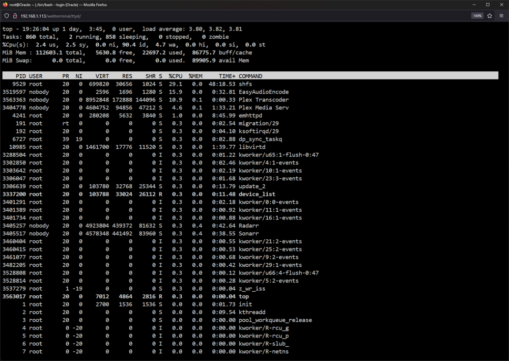Click the migration/29 process name
The height and width of the screenshot is (361, 509).
pyautogui.click(x=259, y=123)
